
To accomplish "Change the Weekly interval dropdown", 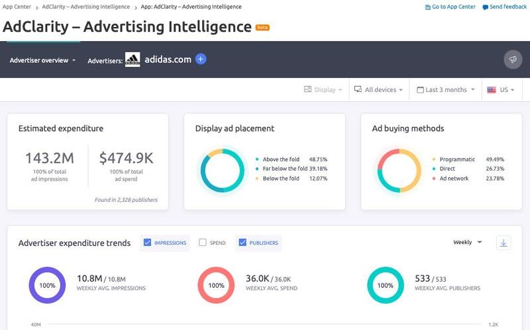I will pos(468,242).
